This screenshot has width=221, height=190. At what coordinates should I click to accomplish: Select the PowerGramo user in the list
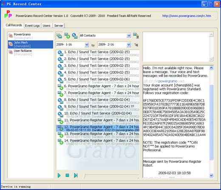click(x=31, y=36)
